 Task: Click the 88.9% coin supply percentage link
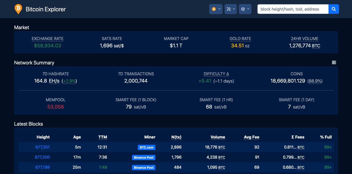click(x=315, y=81)
